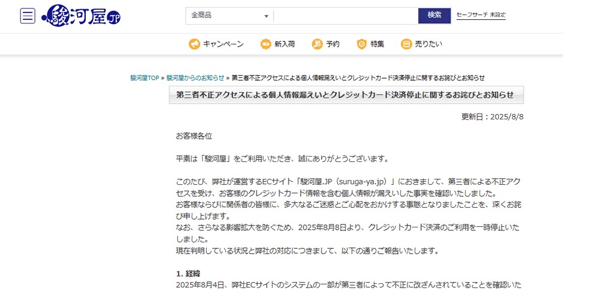
Task: Follow the 駿河屋TOP breadcrumb link
Action: click(x=144, y=78)
